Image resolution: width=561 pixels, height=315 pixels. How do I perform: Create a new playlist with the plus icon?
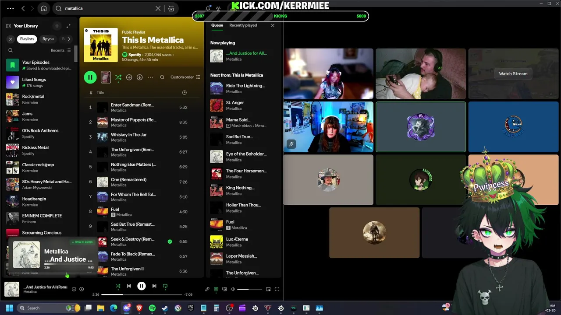point(57,26)
